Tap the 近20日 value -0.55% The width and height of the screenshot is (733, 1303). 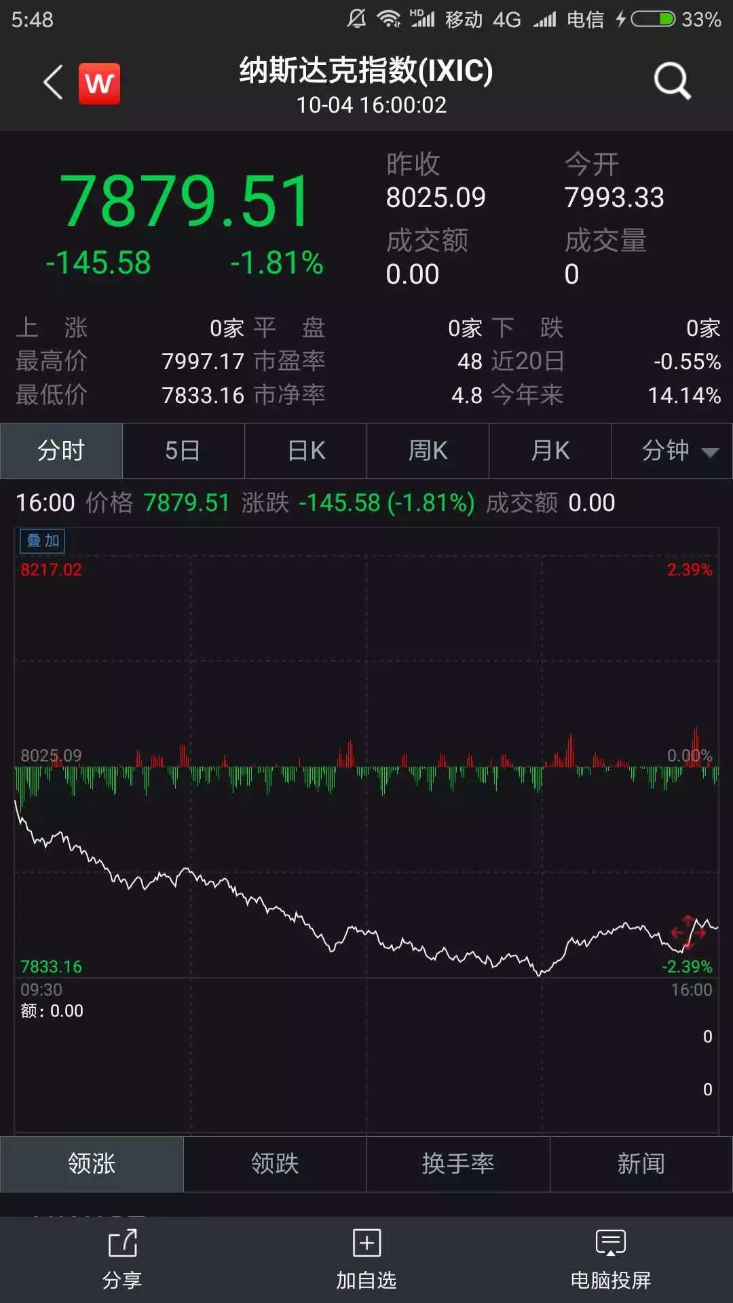687,362
